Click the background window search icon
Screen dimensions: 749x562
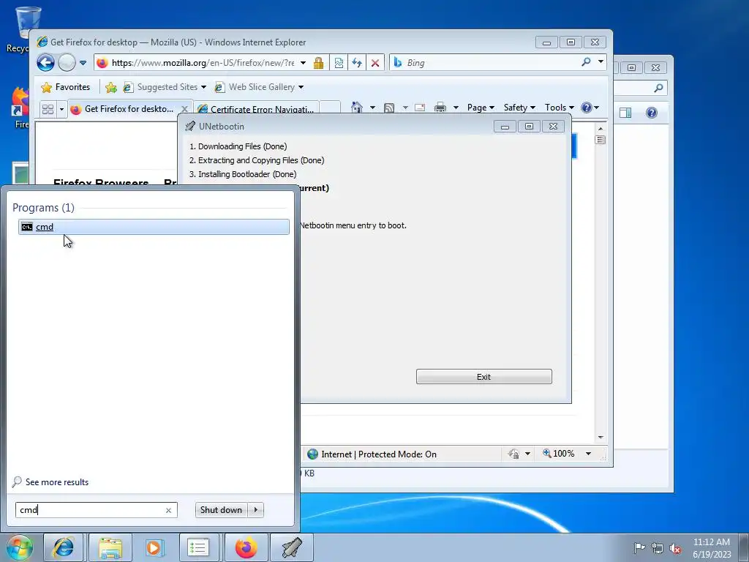click(x=659, y=88)
